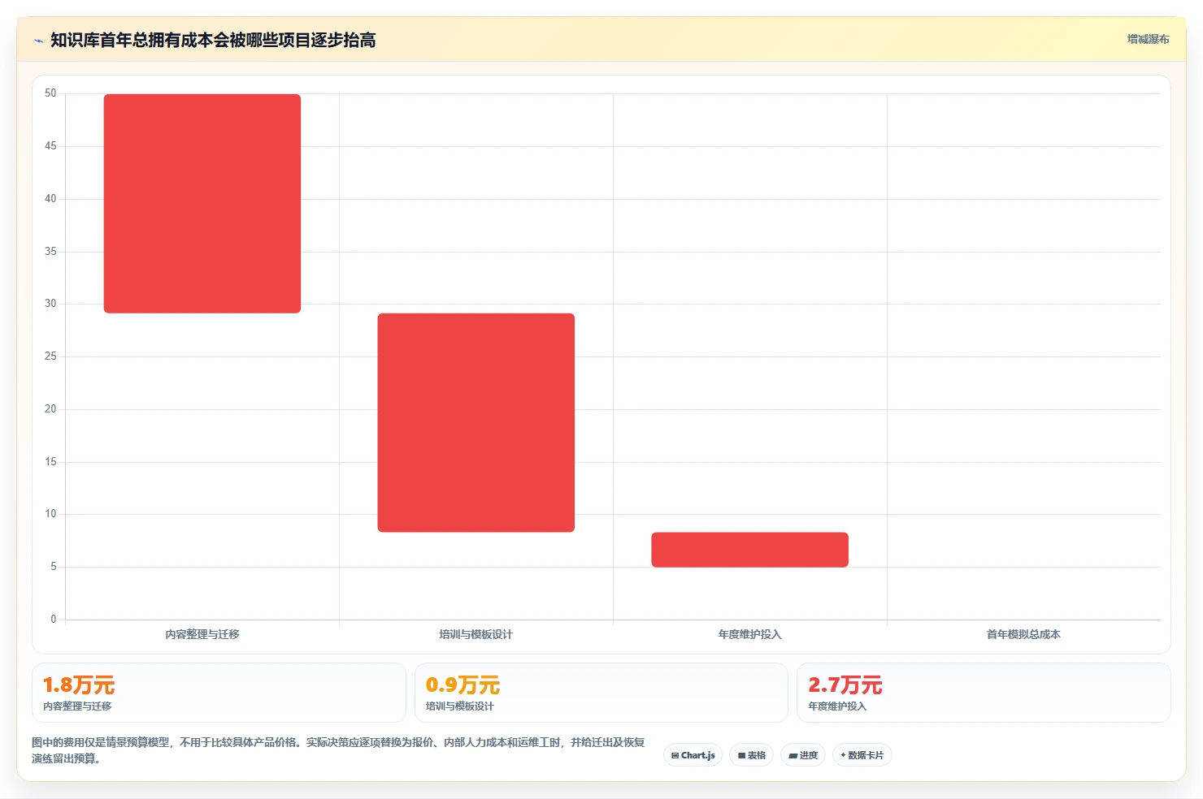This screenshot has width=1203, height=799.
Task: Click the 数据卡片 chip
Action: tap(862, 755)
